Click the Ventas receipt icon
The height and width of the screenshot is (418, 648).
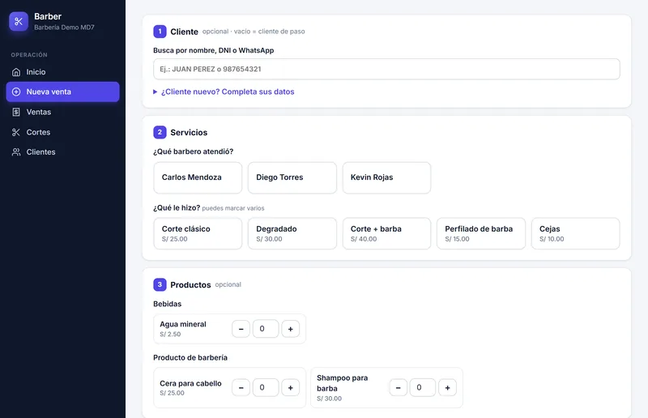16,112
